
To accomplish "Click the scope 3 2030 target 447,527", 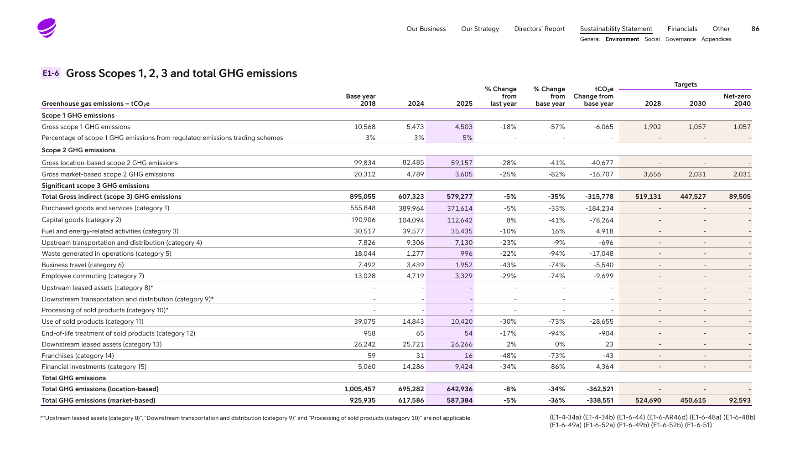I will 693,197.
